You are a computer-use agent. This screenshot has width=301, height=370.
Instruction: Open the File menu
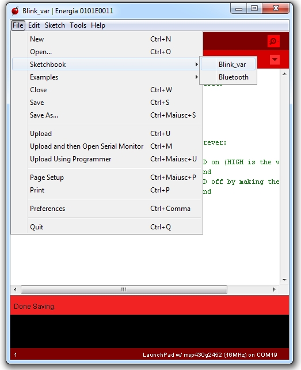[x=18, y=25]
